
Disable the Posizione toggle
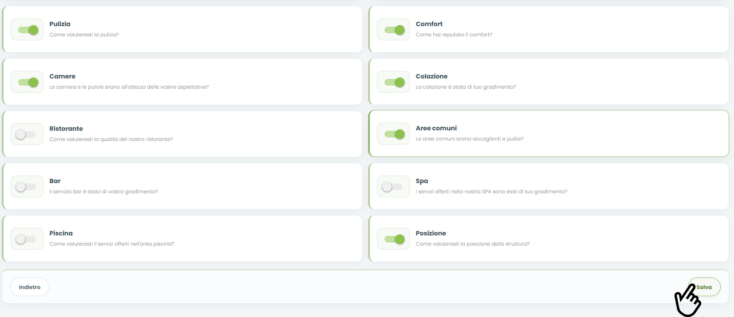394,239
